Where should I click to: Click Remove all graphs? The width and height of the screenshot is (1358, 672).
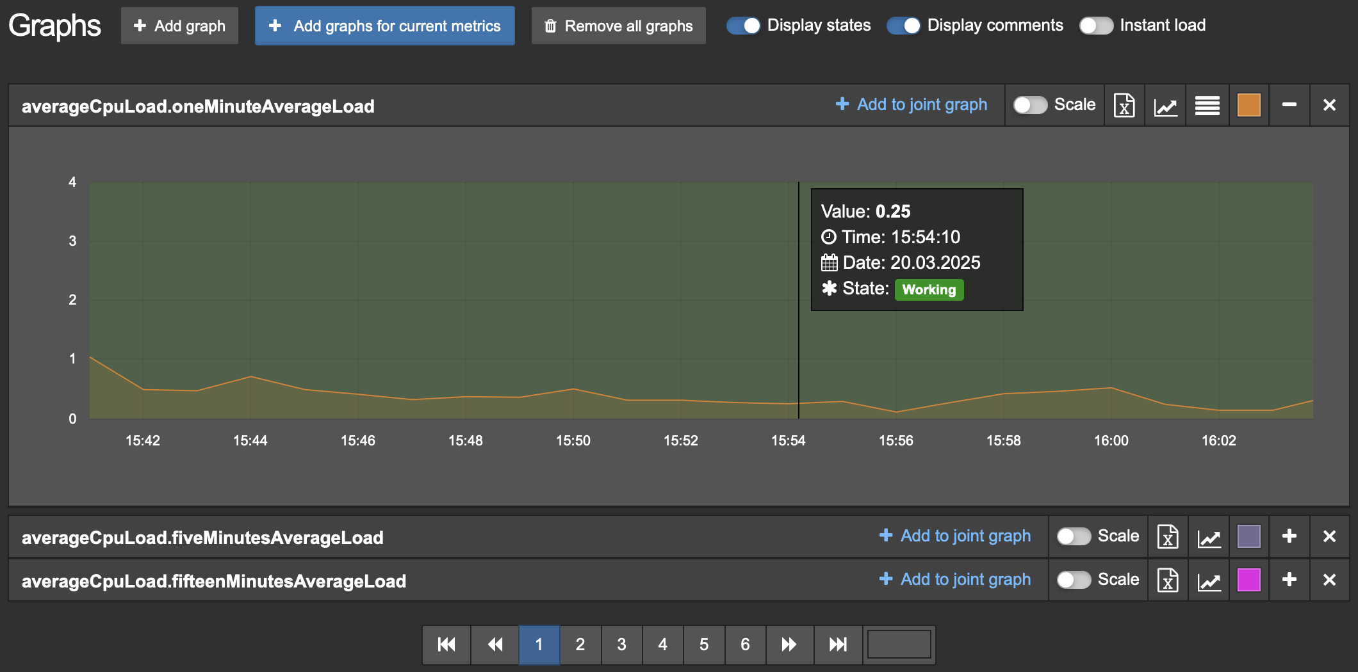tap(619, 26)
